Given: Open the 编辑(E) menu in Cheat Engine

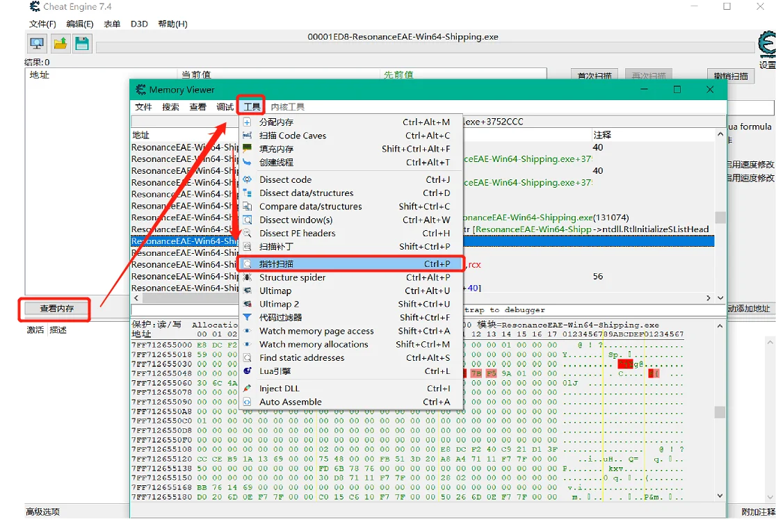Looking at the screenshot, I should coord(80,24).
